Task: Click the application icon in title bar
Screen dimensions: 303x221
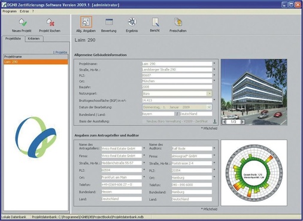Action: (4, 5)
